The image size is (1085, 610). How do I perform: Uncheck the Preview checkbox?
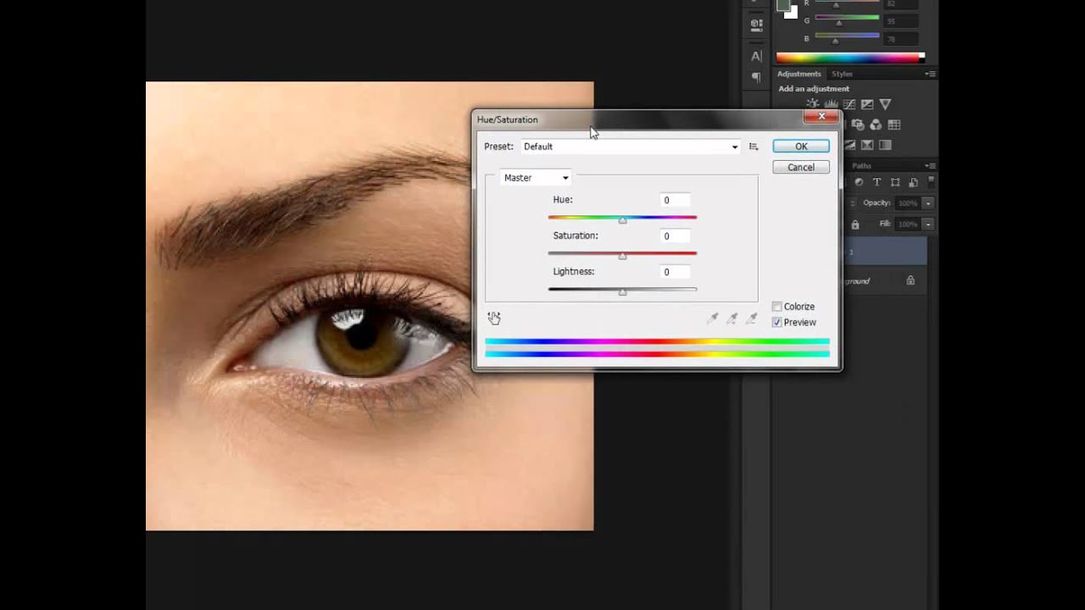tap(776, 322)
